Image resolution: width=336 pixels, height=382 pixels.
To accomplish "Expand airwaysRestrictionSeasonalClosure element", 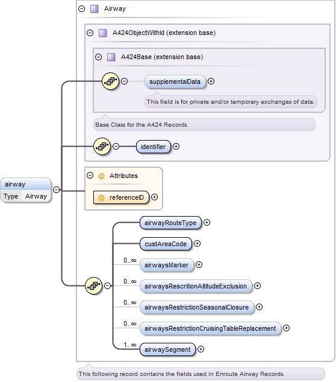I will (x=259, y=307).
